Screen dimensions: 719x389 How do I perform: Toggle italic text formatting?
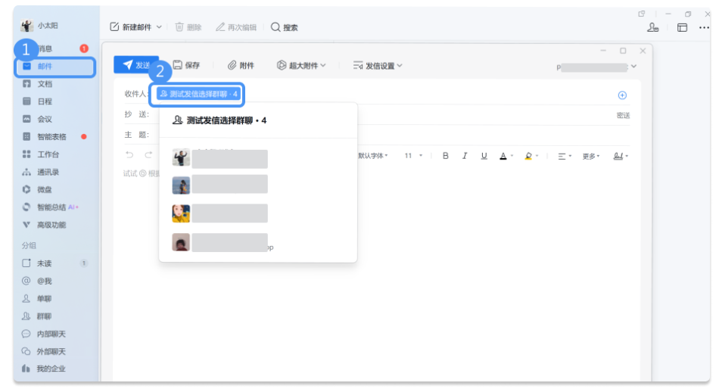(x=464, y=156)
